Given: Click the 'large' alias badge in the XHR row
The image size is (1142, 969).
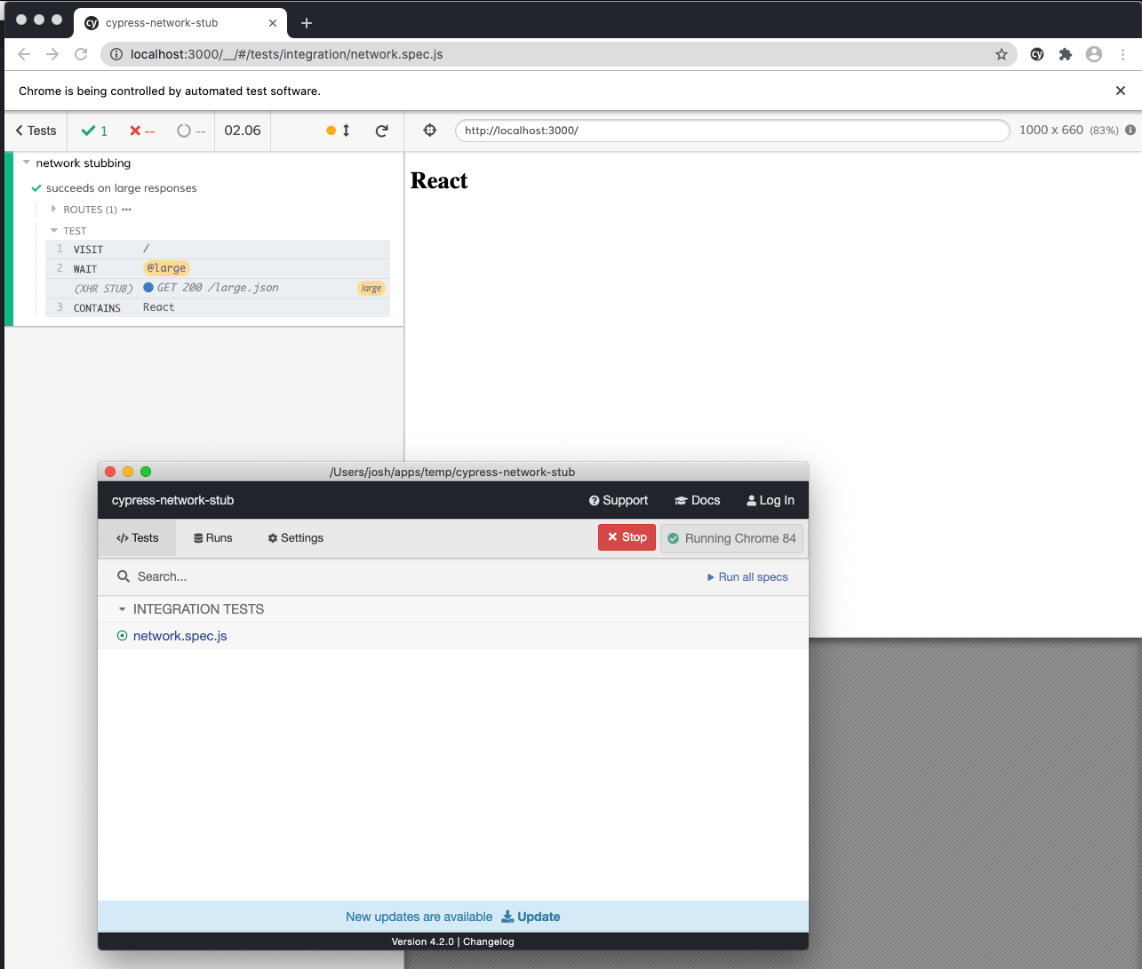Looking at the screenshot, I should coord(371,288).
